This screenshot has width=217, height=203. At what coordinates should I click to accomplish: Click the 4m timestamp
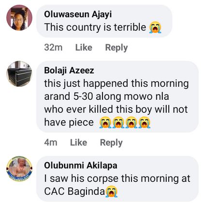(51, 142)
